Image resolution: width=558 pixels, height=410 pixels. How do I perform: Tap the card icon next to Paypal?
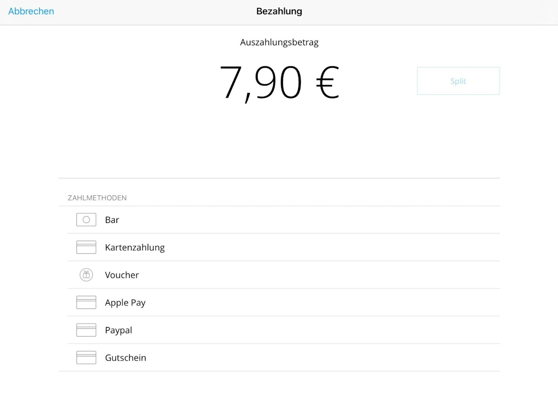(86, 330)
